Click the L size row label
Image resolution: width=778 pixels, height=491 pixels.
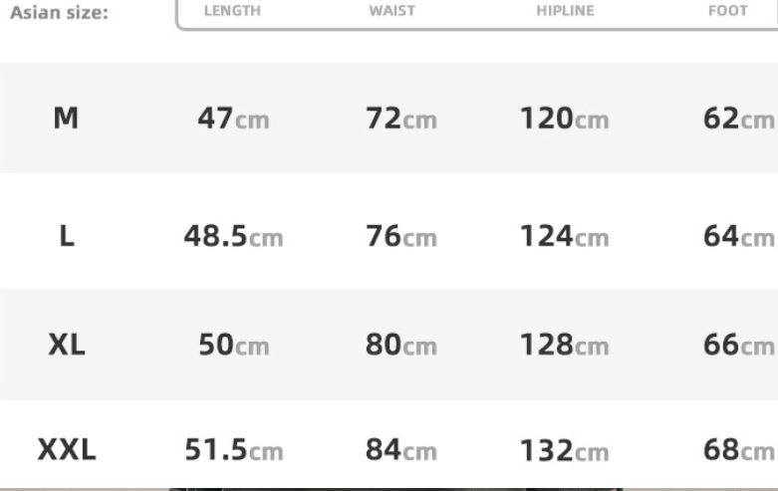(67, 237)
